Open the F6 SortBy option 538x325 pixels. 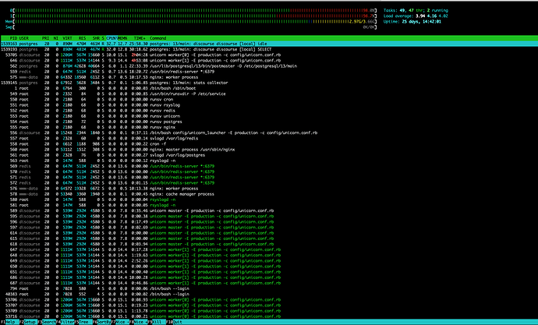pyautogui.click(x=102, y=322)
